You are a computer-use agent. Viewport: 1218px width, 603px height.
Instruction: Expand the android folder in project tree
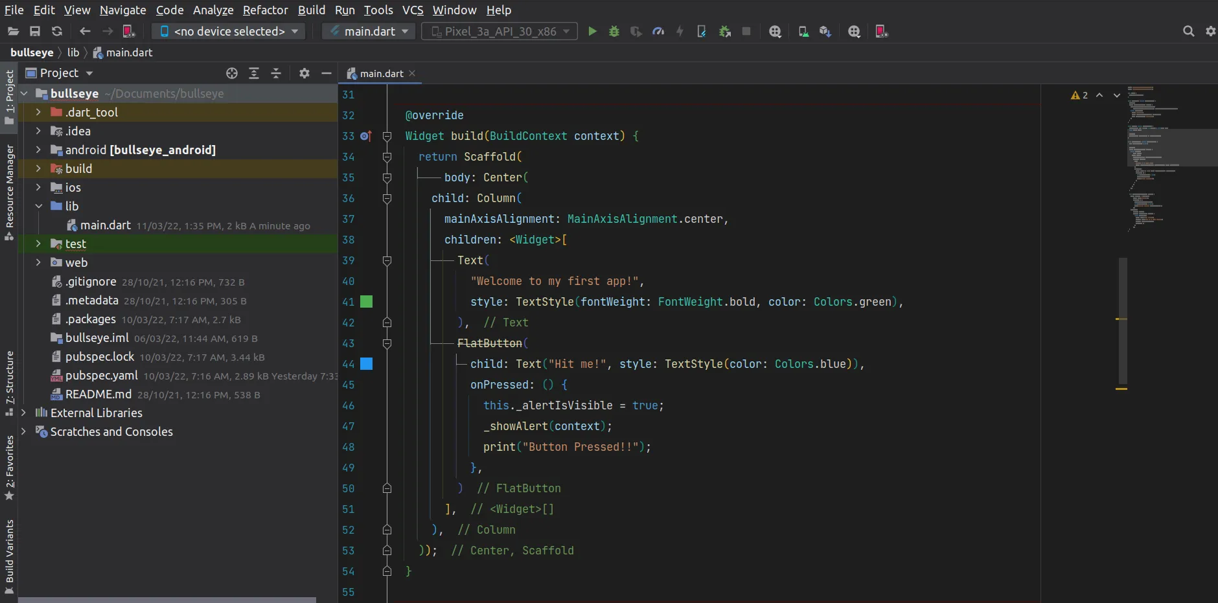pyautogui.click(x=38, y=150)
